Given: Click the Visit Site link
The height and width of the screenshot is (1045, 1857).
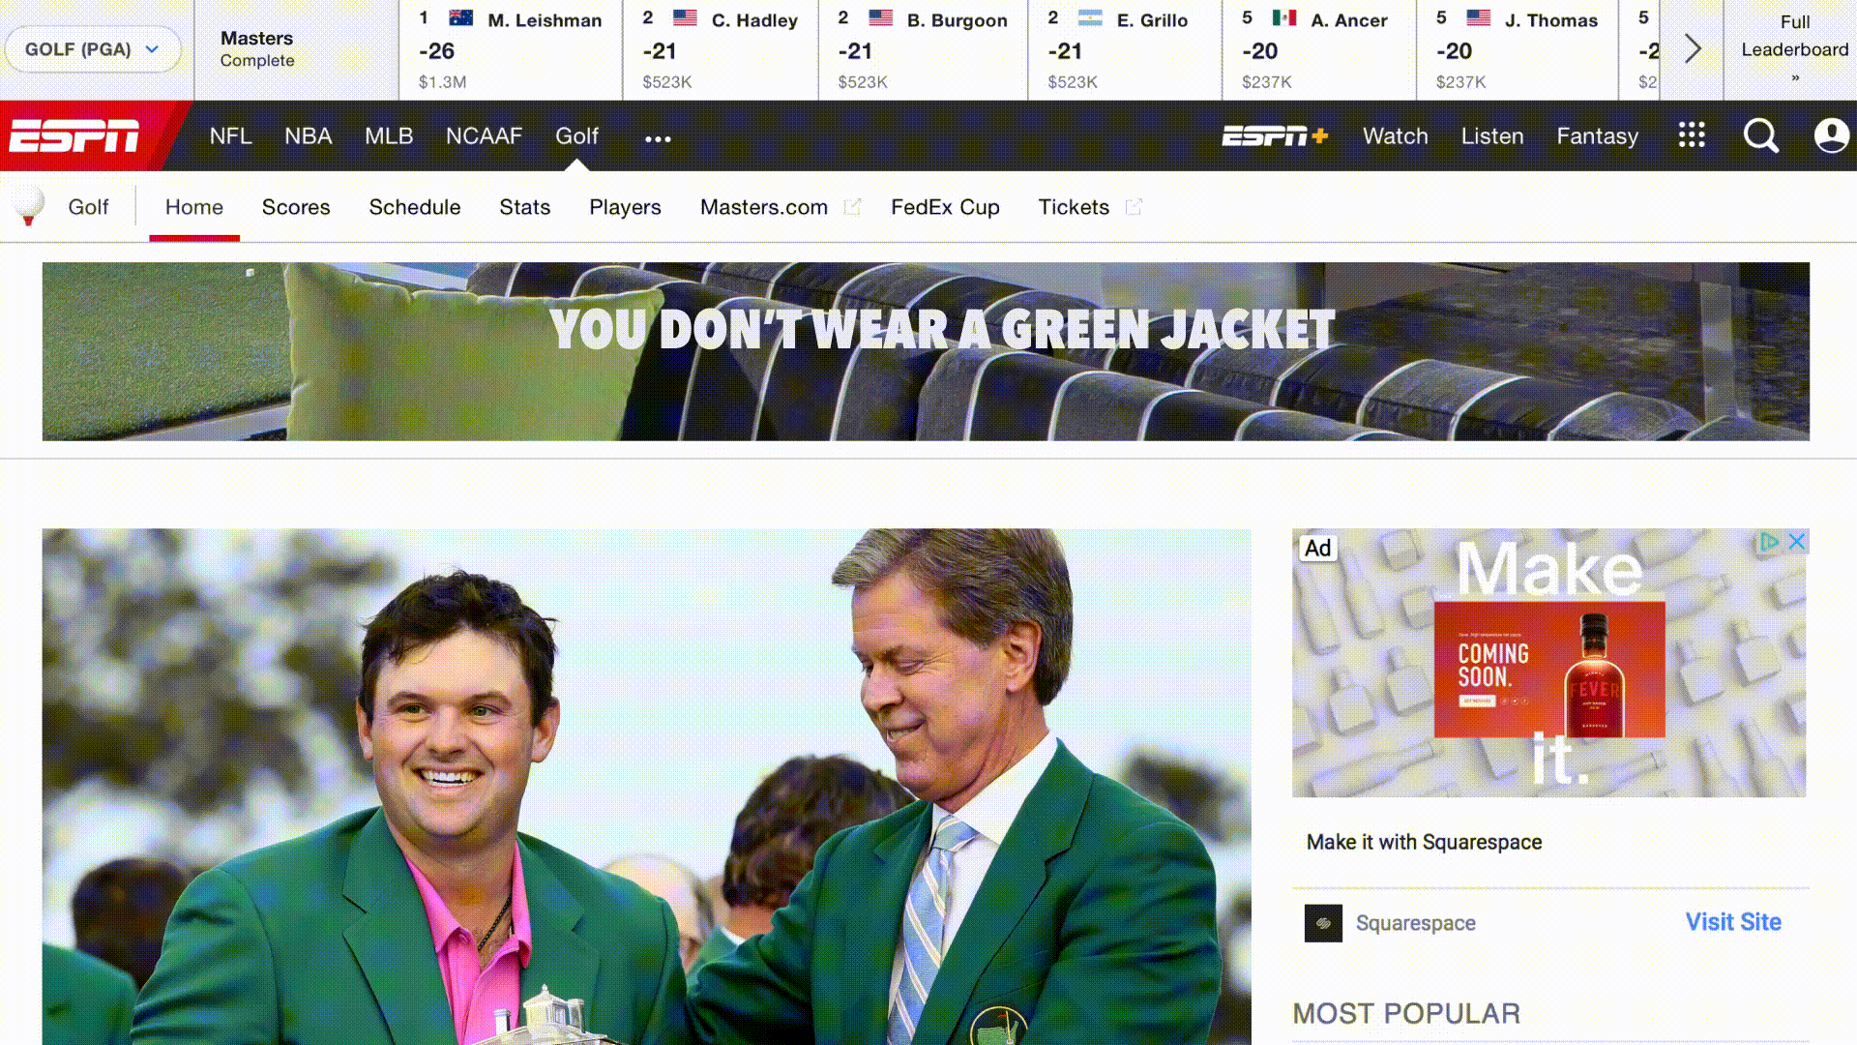Looking at the screenshot, I should tap(1733, 922).
